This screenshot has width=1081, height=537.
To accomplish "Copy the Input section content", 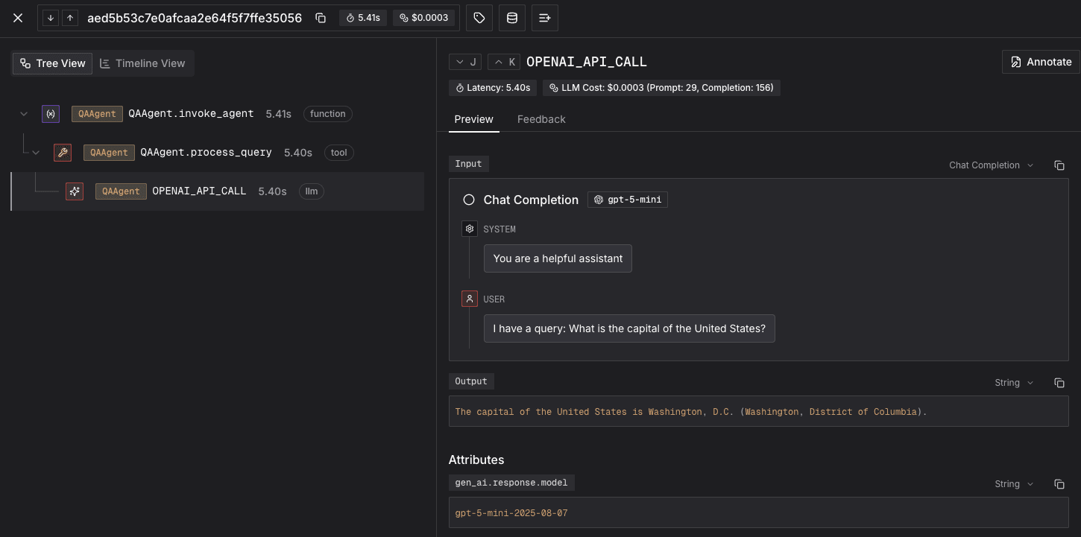I will tap(1059, 165).
